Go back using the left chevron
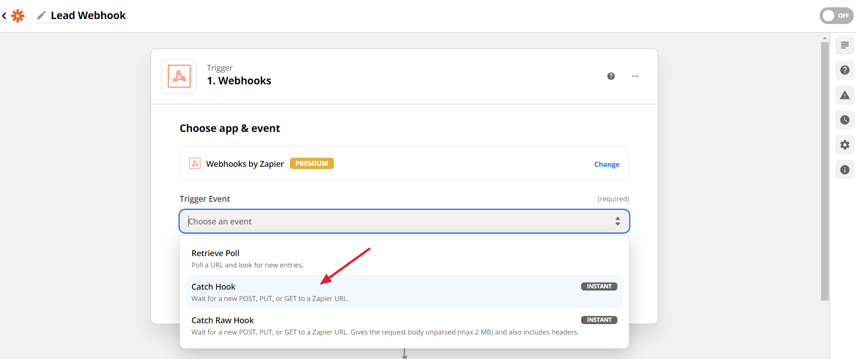 [4, 16]
